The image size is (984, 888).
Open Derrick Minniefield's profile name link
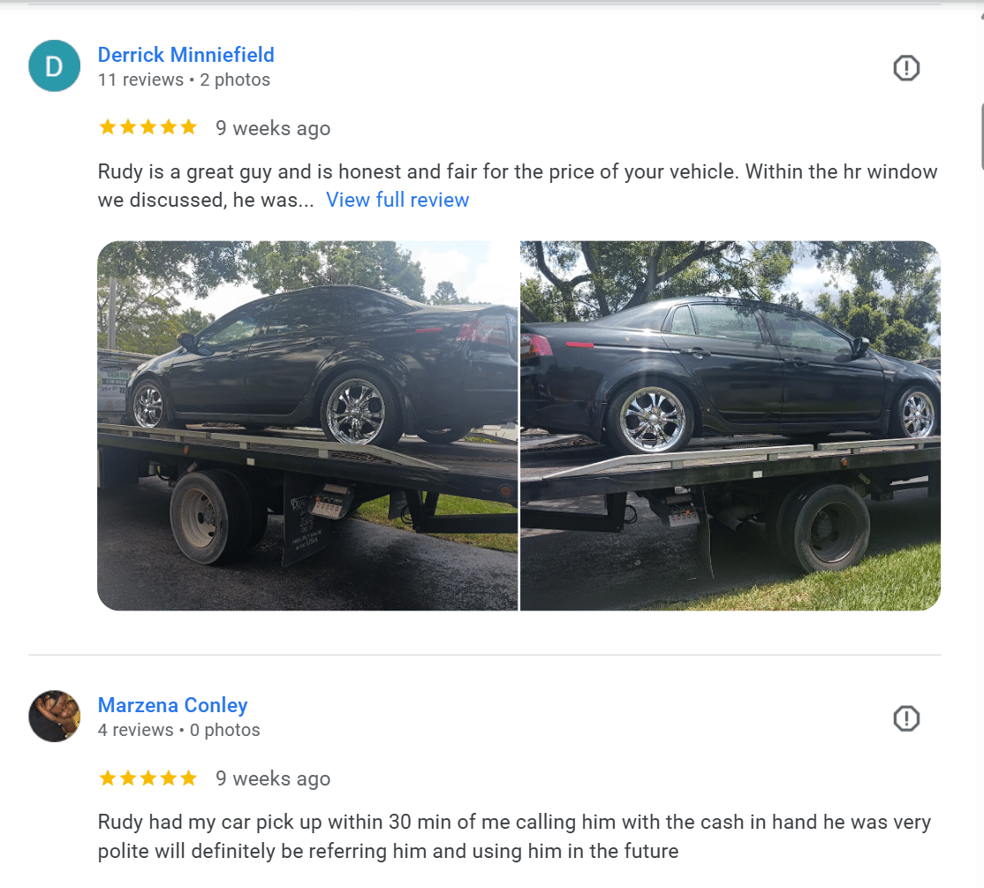point(185,55)
